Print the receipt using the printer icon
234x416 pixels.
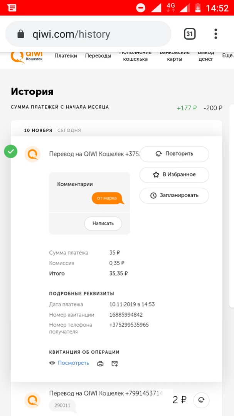click(x=101, y=363)
